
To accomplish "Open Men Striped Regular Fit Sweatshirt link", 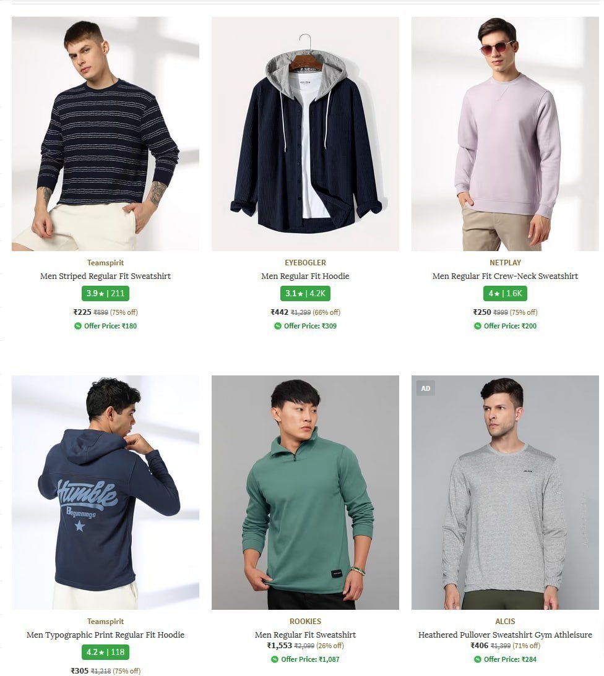I will coord(105,276).
